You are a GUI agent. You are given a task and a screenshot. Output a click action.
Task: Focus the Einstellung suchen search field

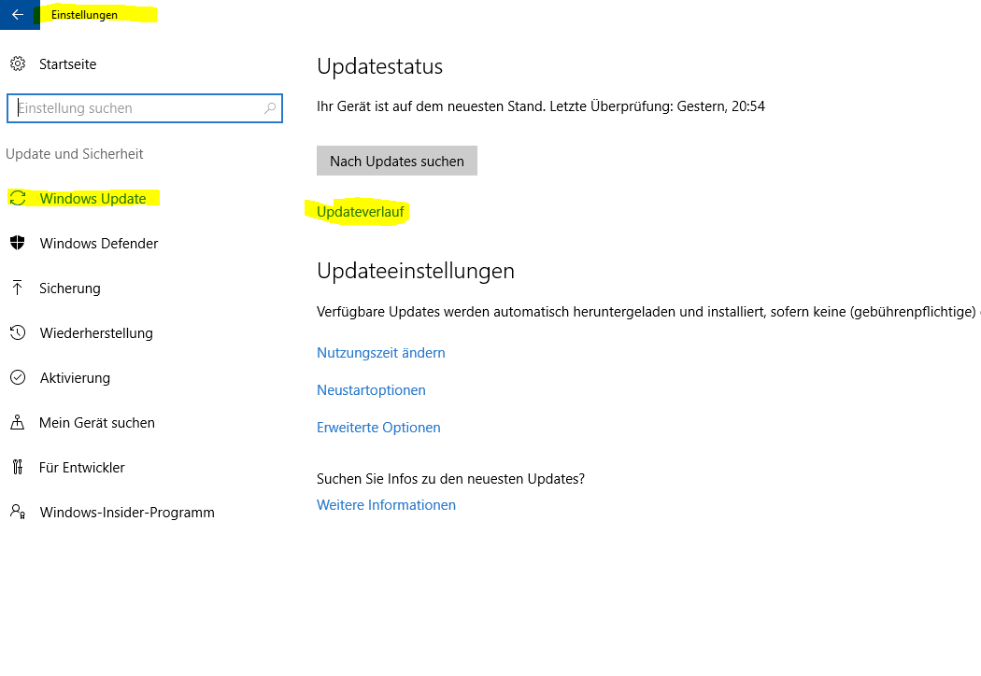145,108
